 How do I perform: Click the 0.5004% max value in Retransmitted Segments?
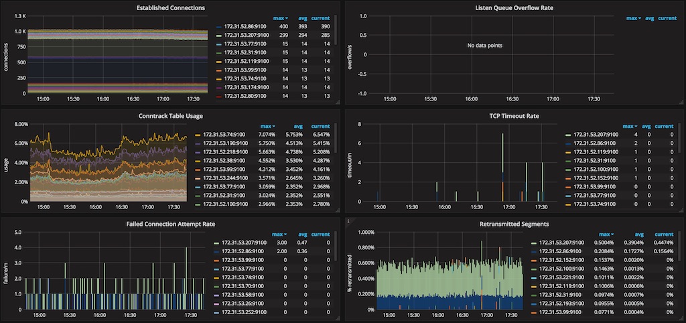(604, 243)
